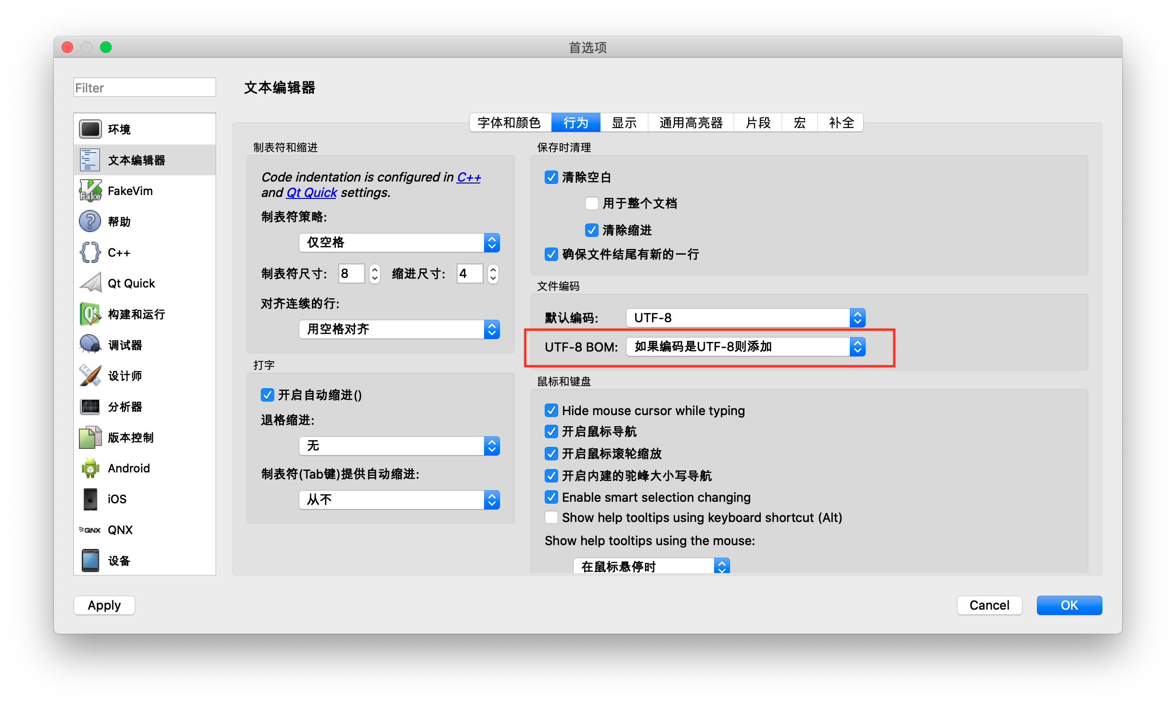The width and height of the screenshot is (1176, 705).
Task: Click the Apply button
Action: pos(104,605)
